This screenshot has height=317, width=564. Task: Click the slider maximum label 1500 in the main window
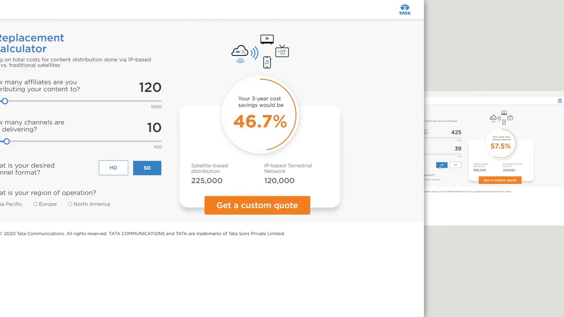pos(156,107)
